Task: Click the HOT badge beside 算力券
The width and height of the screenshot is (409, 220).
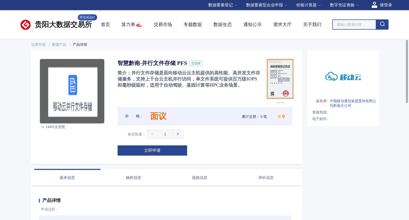Action: (139, 25)
